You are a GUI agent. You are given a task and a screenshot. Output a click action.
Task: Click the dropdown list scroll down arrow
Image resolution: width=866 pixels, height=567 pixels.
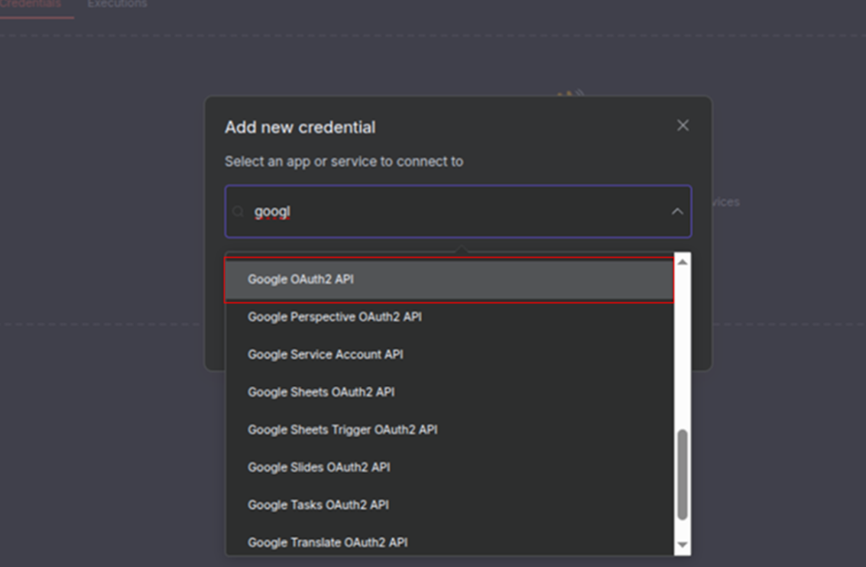tap(683, 544)
